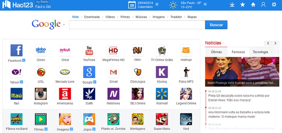Open MegaFilmes HD icon
The width and height of the screenshot is (282, 133).
(x=113, y=50)
